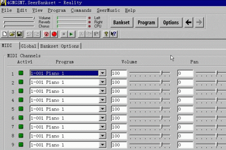226x150 pixels.
Task: Toggle channel 6 active green indicator
Action: click(x=21, y=118)
